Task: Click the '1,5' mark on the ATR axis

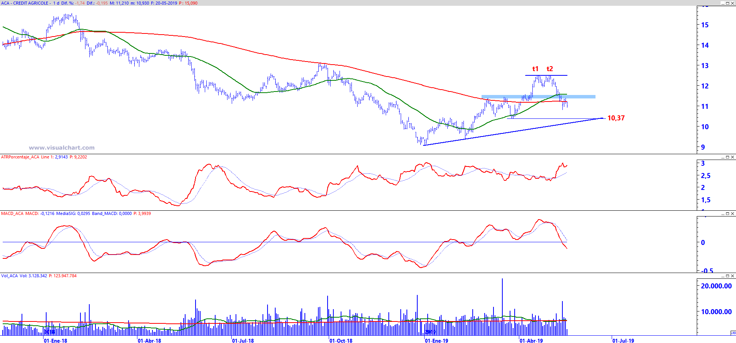Action: pos(706,200)
